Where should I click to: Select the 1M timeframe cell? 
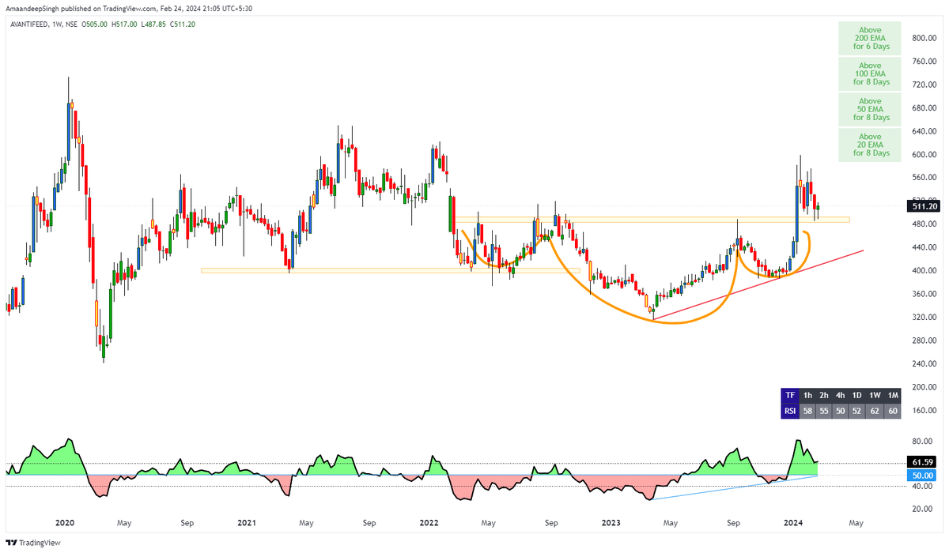[x=892, y=395]
